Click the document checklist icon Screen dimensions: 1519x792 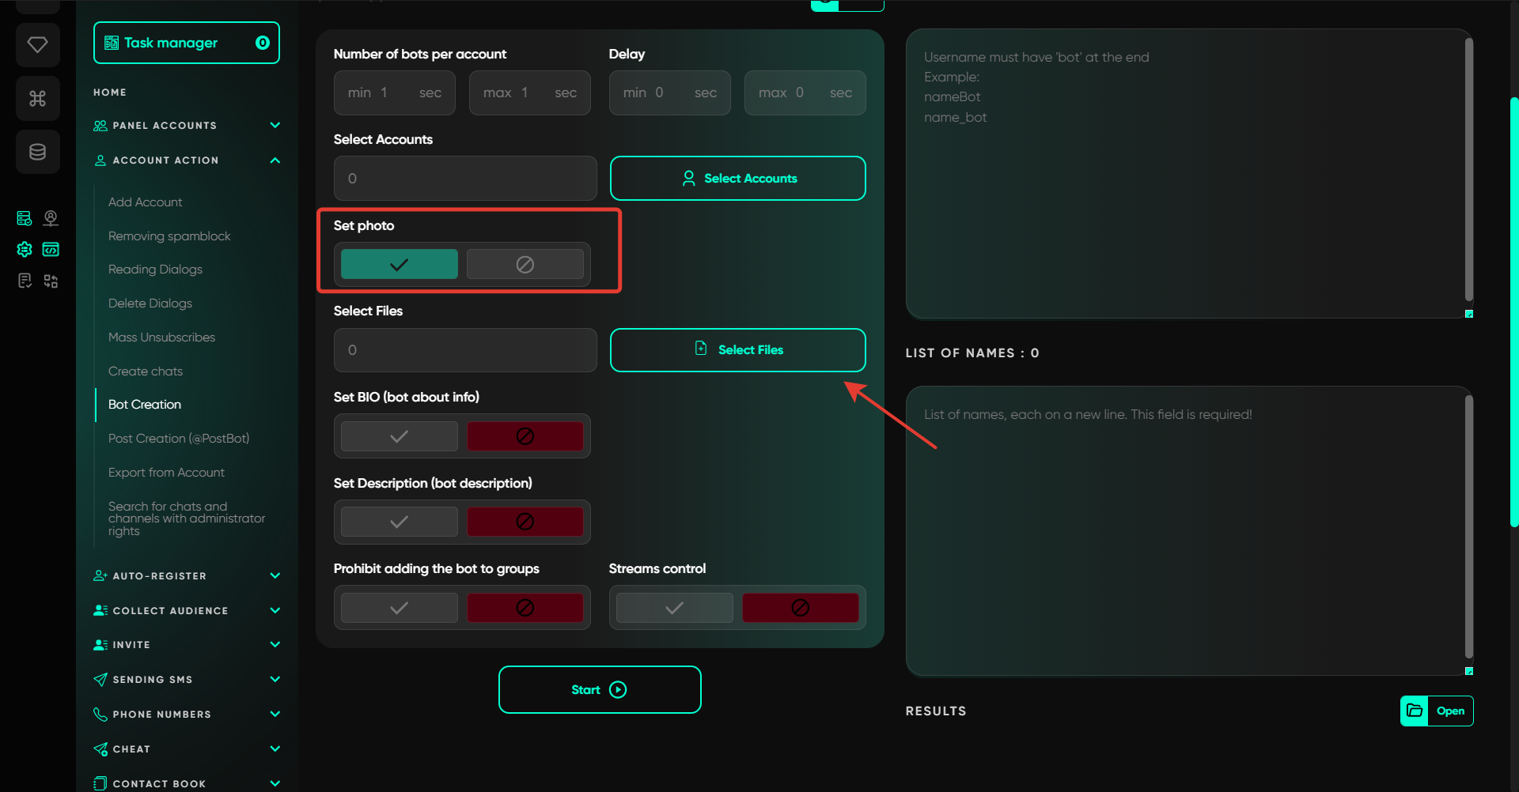tap(25, 281)
